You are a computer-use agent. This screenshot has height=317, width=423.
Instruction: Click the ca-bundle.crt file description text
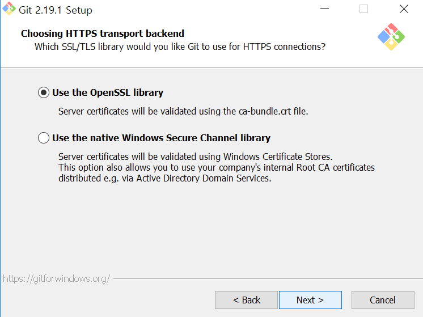(x=183, y=111)
